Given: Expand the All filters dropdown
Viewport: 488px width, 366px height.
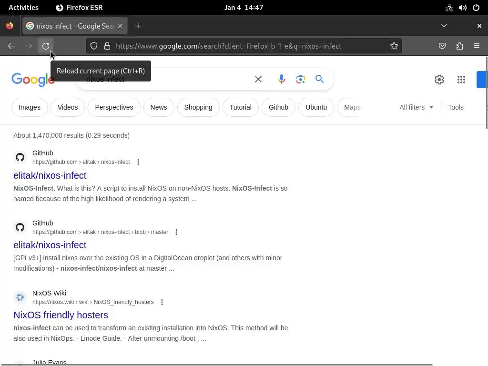Looking at the screenshot, I should coord(417,107).
